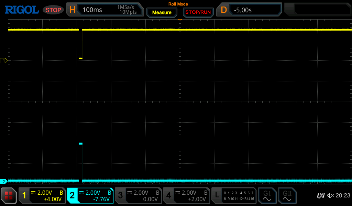The image size is (352, 206).
Task: Open the GII signal generator icon
Action: 287,196
